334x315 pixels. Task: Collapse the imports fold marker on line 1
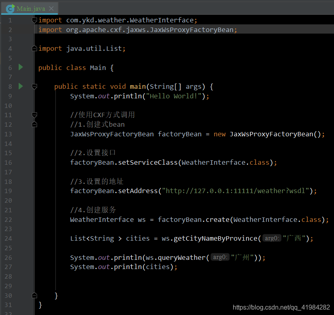point(34,20)
